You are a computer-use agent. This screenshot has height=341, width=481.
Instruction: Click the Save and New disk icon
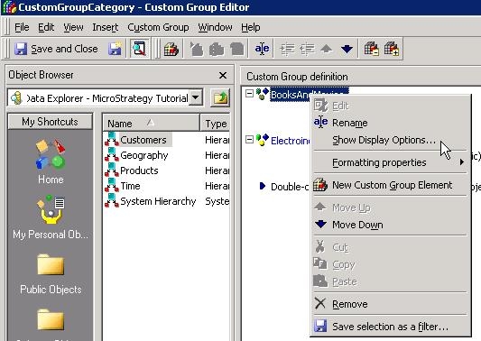tap(115, 49)
